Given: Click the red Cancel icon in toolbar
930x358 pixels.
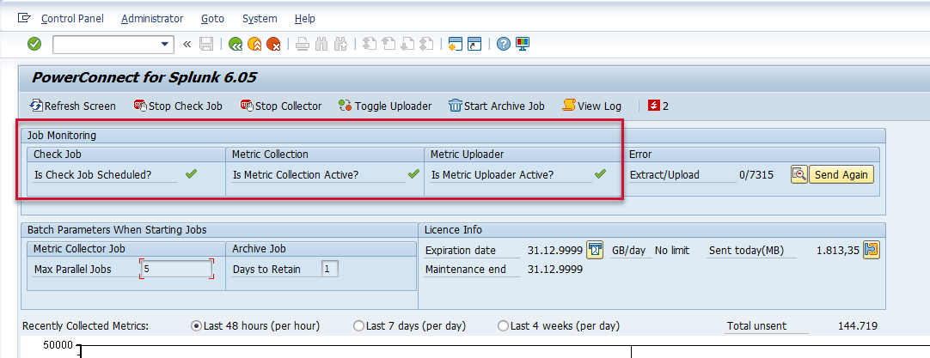Looking at the screenshot, I should point(273,44).
